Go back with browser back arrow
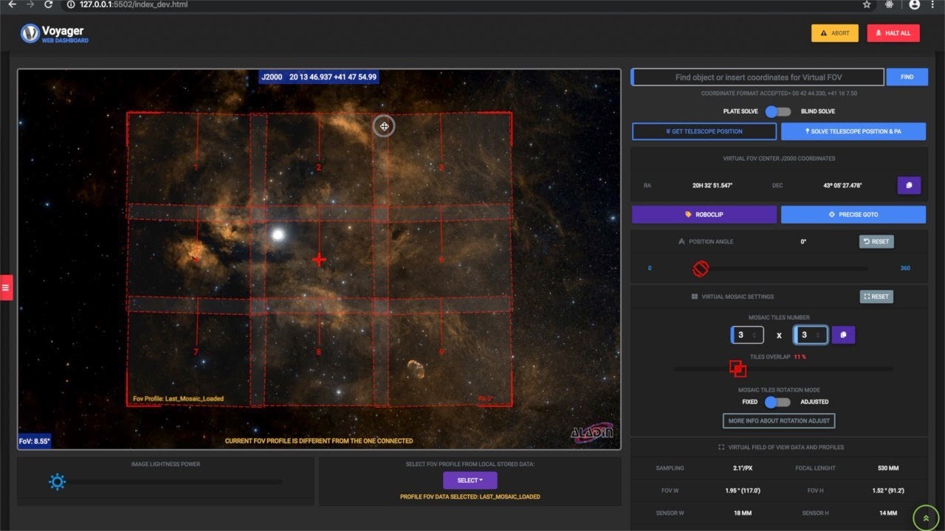Image resolution: width=945 pixels, height=531 pixels. (12, 4)
